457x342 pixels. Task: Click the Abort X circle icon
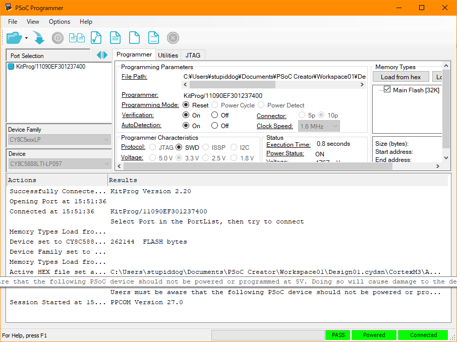[x=173, y=38]
